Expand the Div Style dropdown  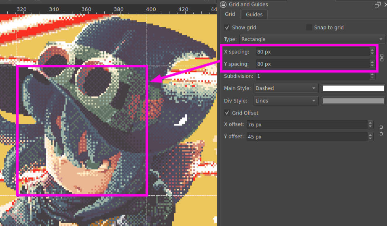pos(285,101)
